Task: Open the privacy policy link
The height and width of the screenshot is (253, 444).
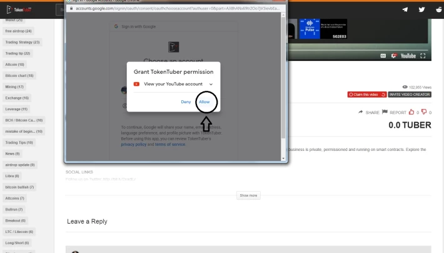Action: 134,145
